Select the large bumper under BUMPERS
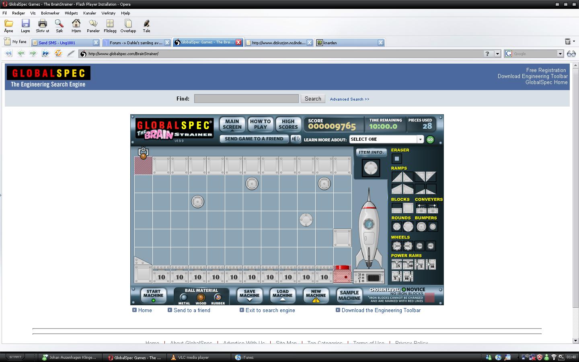Screen dimensions: 579x362 pyautogui.click(x=421, y=226)
